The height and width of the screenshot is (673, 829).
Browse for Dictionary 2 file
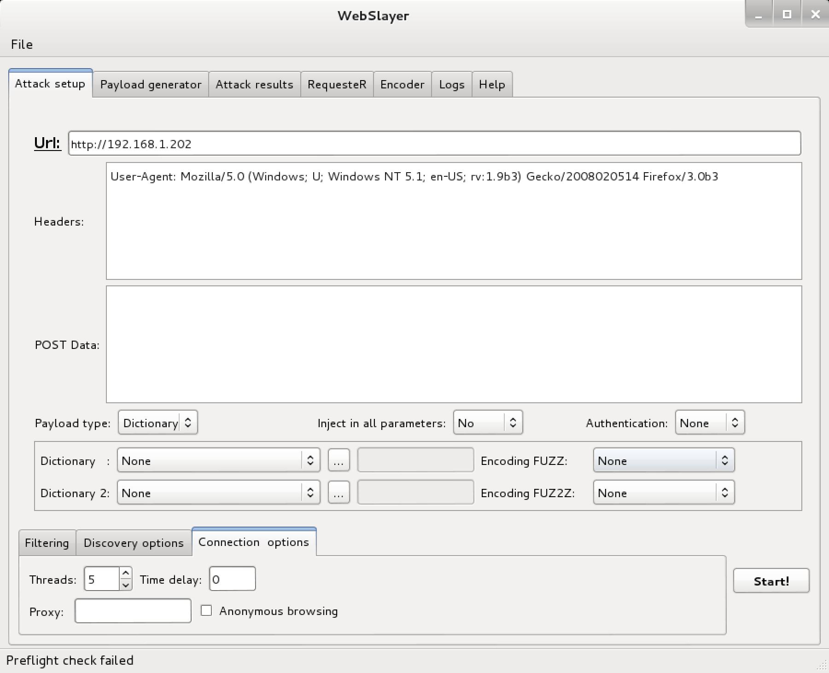[339, 493]
